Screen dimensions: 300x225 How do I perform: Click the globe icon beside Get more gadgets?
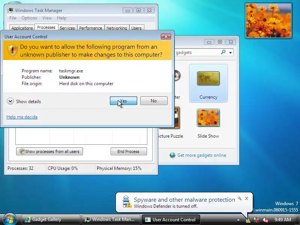[172, 155]
